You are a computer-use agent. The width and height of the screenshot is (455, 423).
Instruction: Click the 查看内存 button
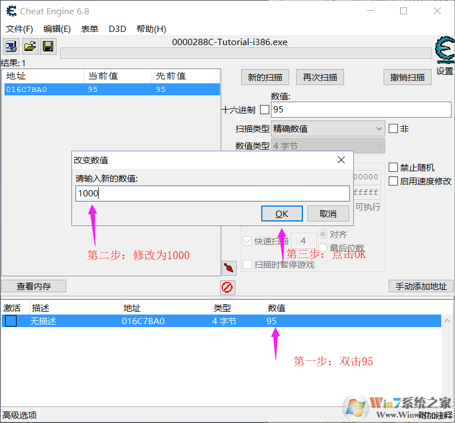[x=34, y=286]
